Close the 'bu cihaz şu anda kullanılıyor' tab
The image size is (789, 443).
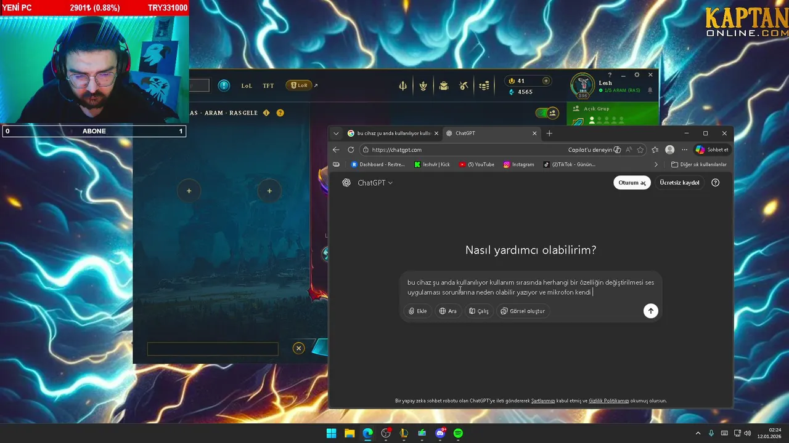click(436, 133)
